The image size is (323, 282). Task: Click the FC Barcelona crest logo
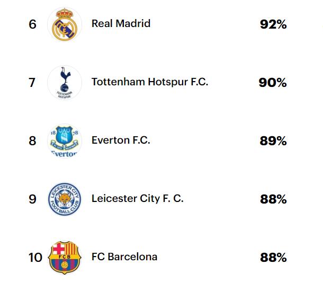tap(65, 258)
